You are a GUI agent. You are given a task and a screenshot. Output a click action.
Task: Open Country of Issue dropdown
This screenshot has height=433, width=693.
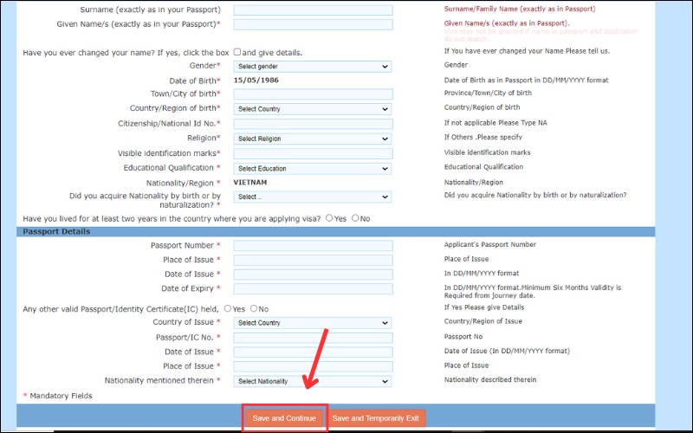(312, 323)
